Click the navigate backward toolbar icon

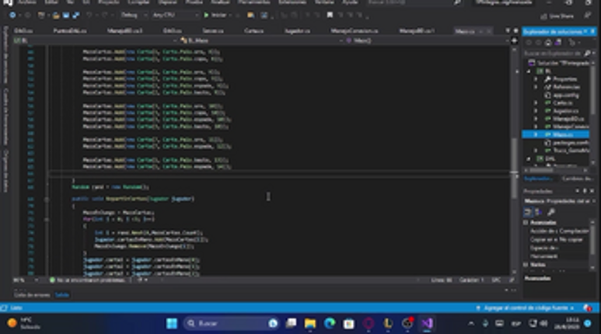click(x=12, y=16)
